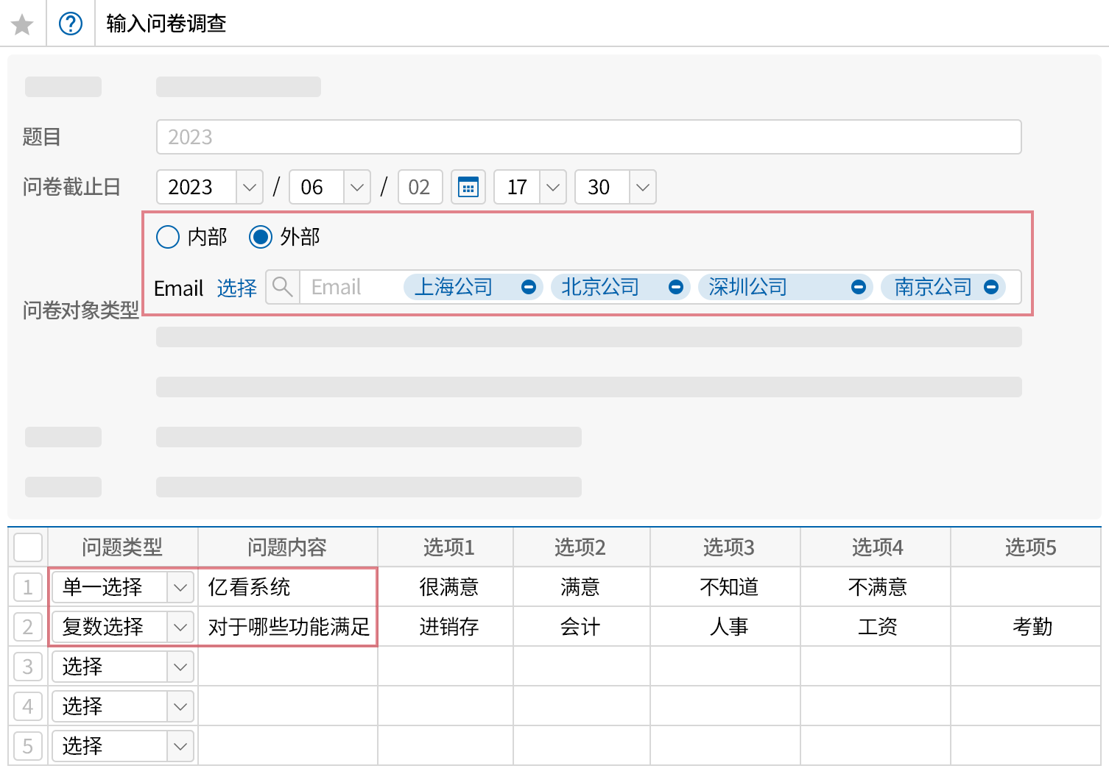Open the month 06 dropdown
Screen dimensions: 1109x774
tap(356, 187)
